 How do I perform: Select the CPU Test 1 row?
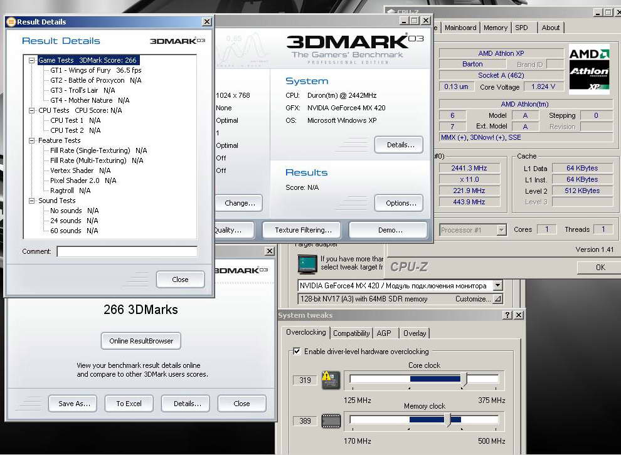[x=75, y=120]
